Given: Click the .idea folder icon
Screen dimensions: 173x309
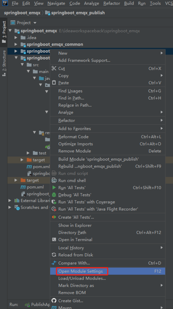Looking at the screenshot, I should coord(23,38).
